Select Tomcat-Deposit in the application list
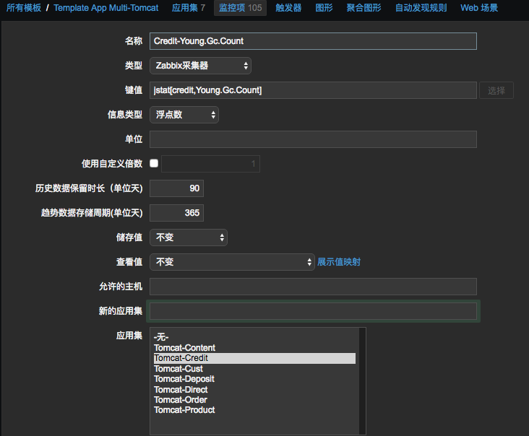Viewport: 529px width, 436px height. 254,379
